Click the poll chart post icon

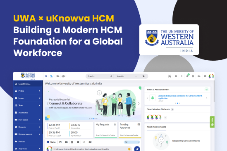click(84, 142)
